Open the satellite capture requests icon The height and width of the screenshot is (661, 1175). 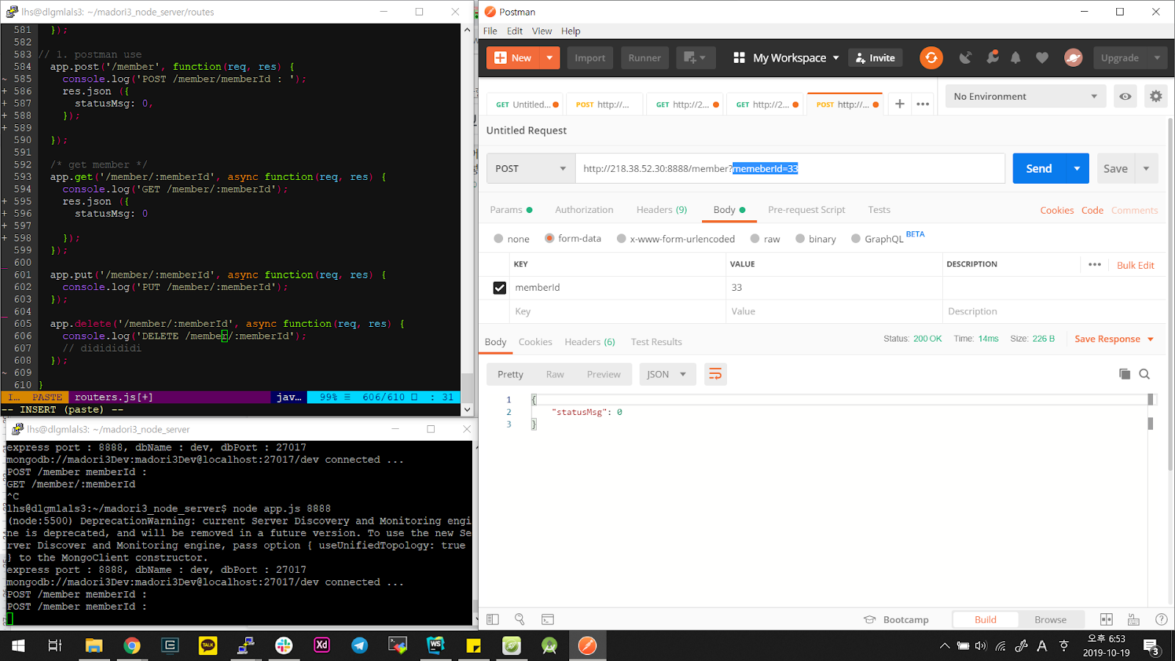[965, 58]
